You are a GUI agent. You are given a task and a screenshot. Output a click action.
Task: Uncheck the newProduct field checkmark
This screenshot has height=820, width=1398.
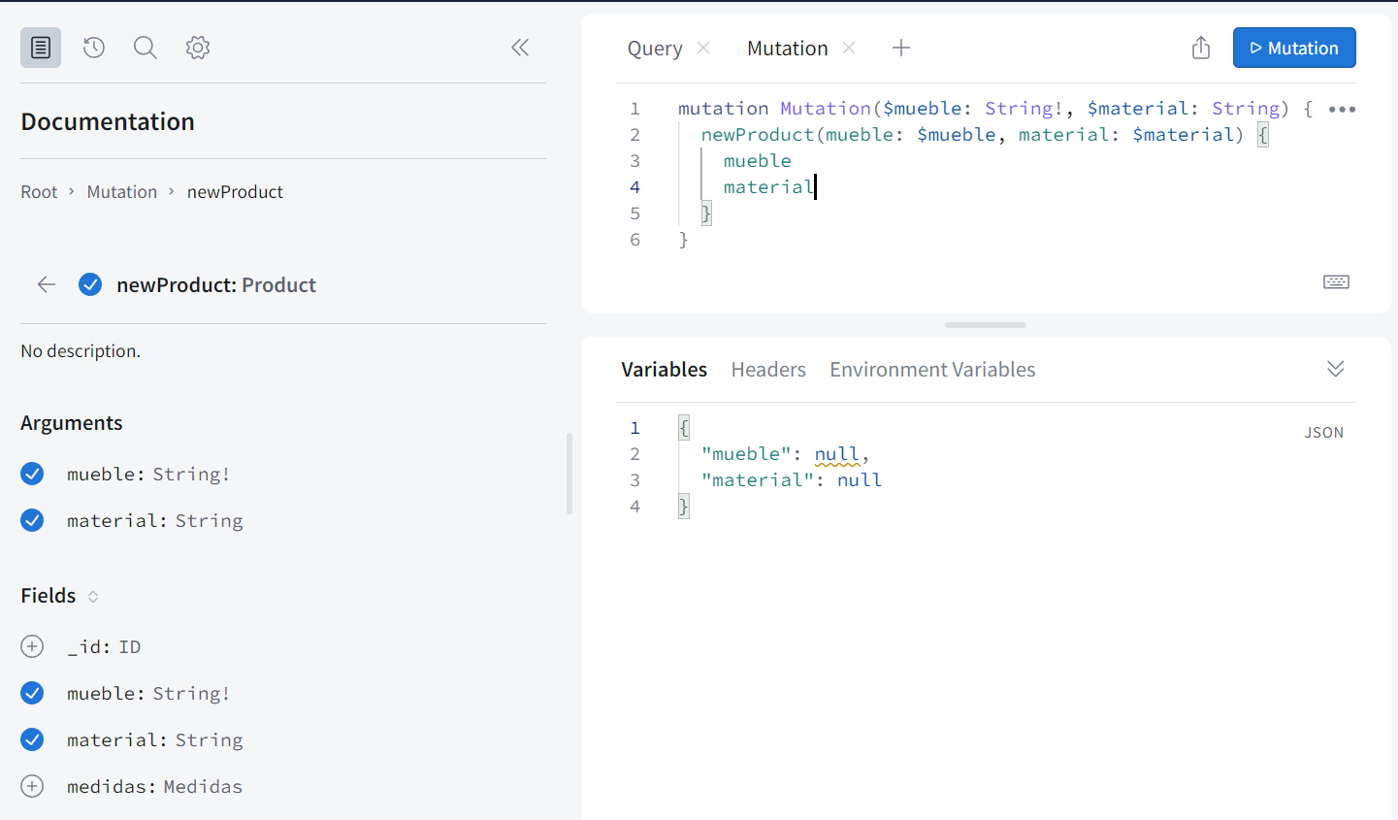(90, 284)
